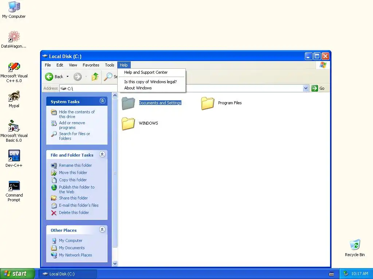This screenshot has width=373, height=279.
Task: Collapse the File and Folder Tasks panel
Action: pyautogui.click(x=102, y=154)
